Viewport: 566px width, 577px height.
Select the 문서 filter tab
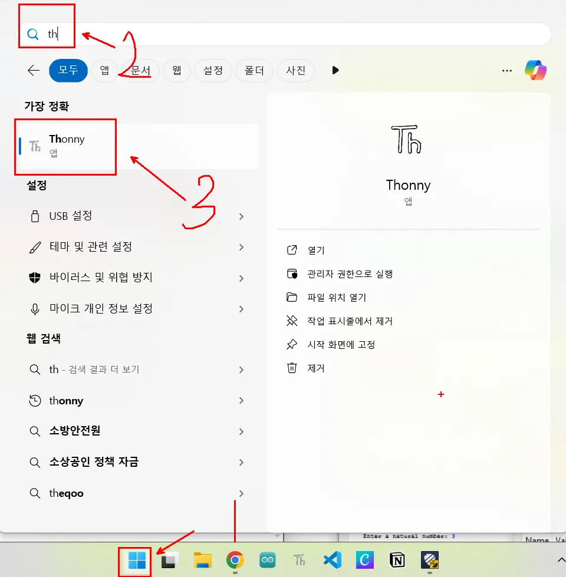140,70
